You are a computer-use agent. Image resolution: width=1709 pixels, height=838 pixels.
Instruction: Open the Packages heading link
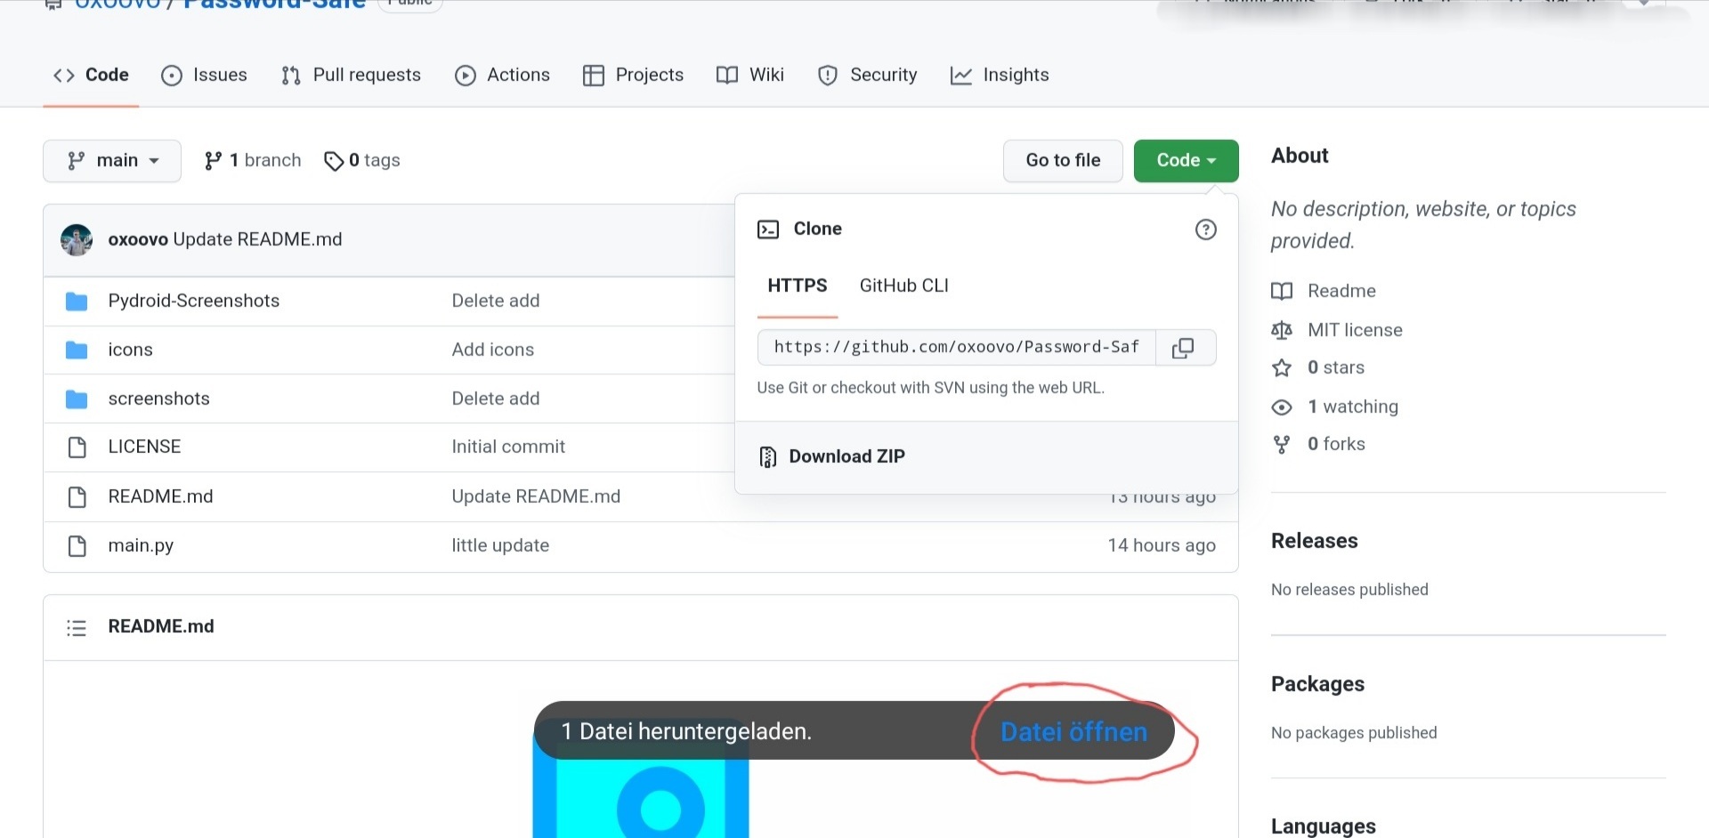(1317, 684)
